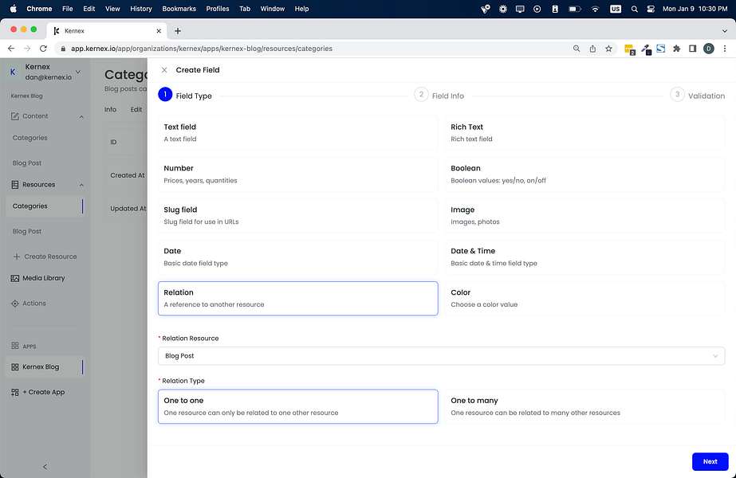Open the Profiles menu
The image size is (736, 478).
pyautogui.click(x=218, y=9)
